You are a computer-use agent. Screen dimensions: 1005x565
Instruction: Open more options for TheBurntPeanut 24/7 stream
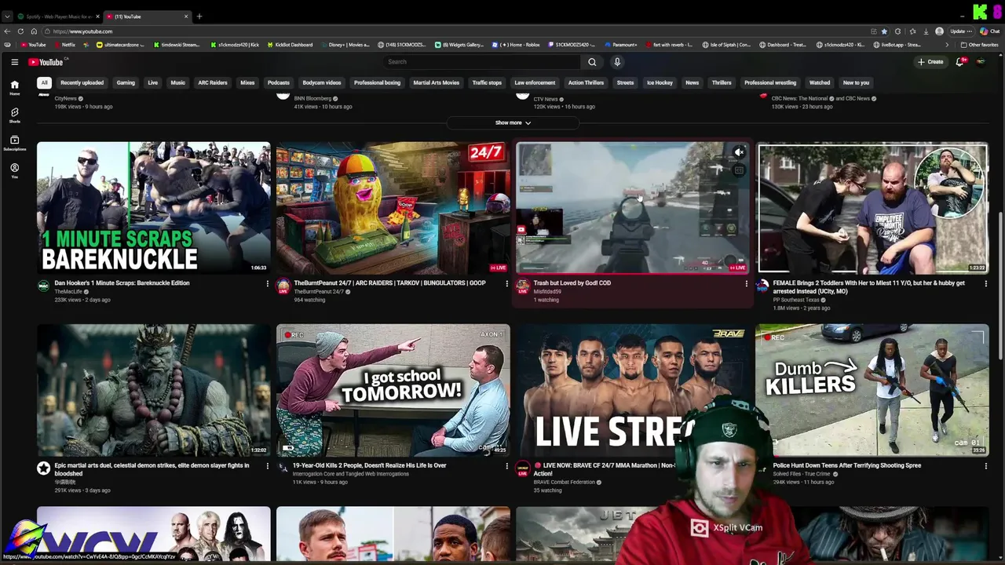point(506,283)
